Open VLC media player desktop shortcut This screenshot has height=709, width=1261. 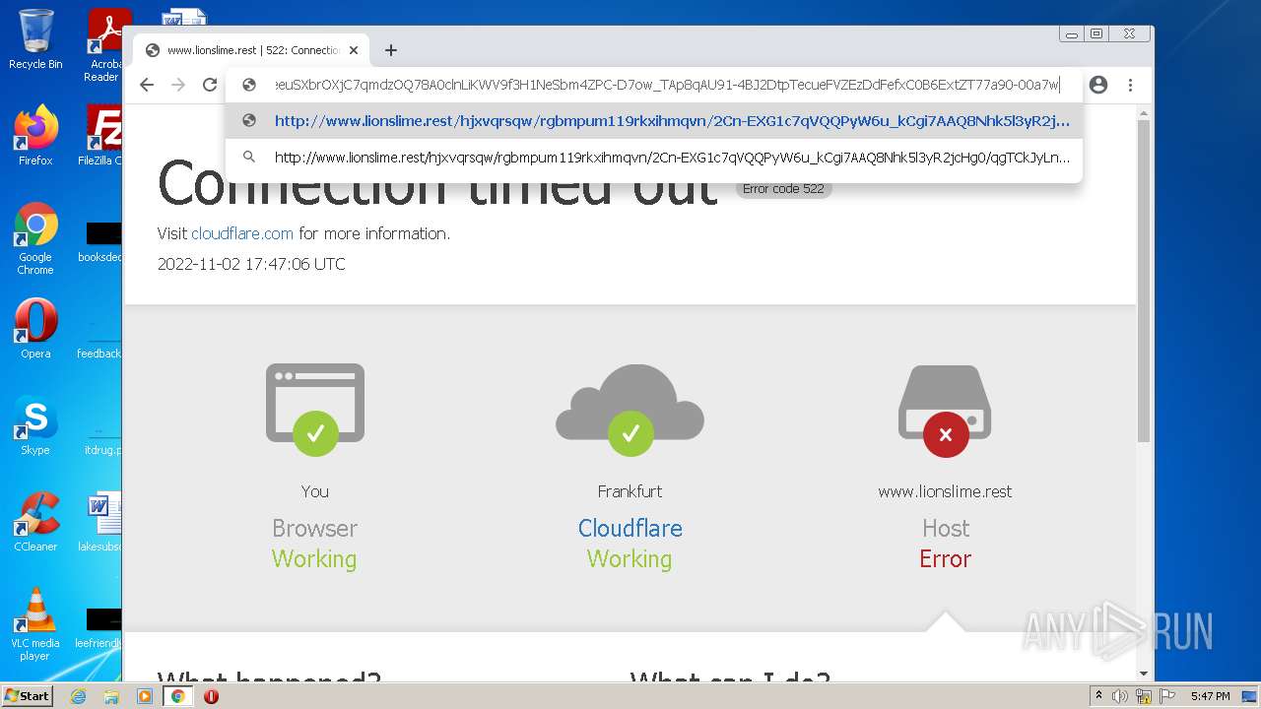point(35,624)
